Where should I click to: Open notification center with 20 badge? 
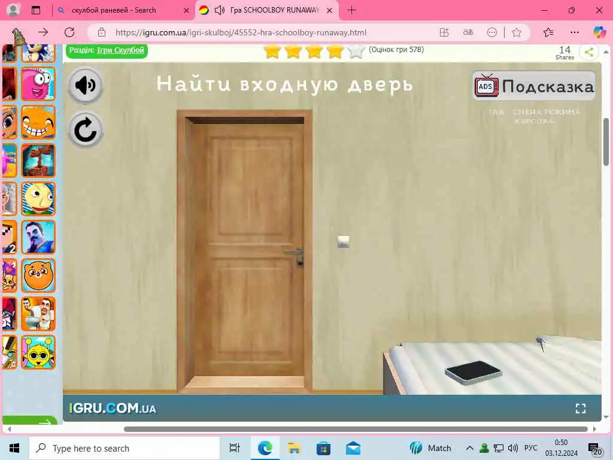pos(595,449)
